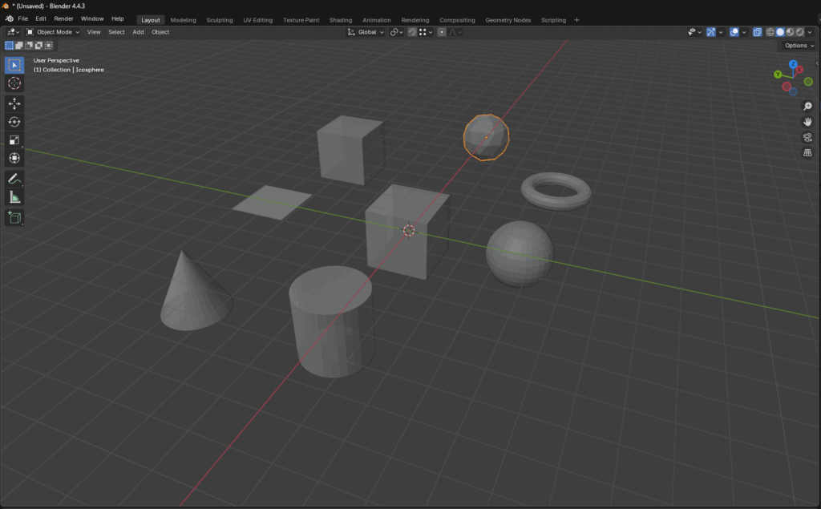The width and height of the screenshot is (821, 509).
Task: Expand the Options dropdown
Action: click(799, 46)
